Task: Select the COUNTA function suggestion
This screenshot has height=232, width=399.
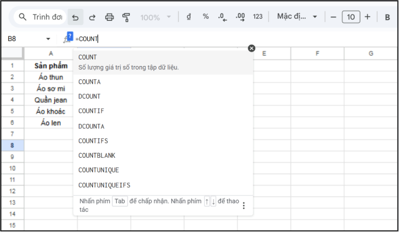Action: [163, 82]
